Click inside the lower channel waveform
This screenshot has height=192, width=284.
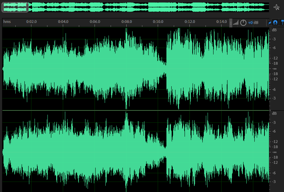136,152
